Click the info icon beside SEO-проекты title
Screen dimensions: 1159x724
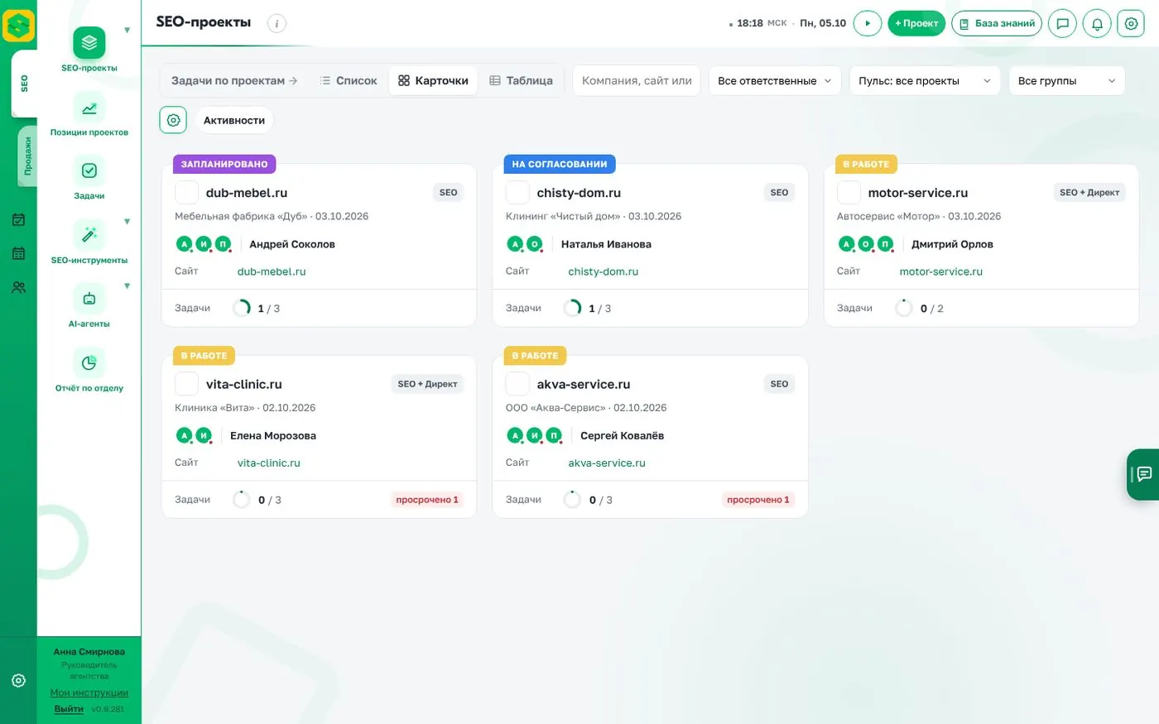277,23
